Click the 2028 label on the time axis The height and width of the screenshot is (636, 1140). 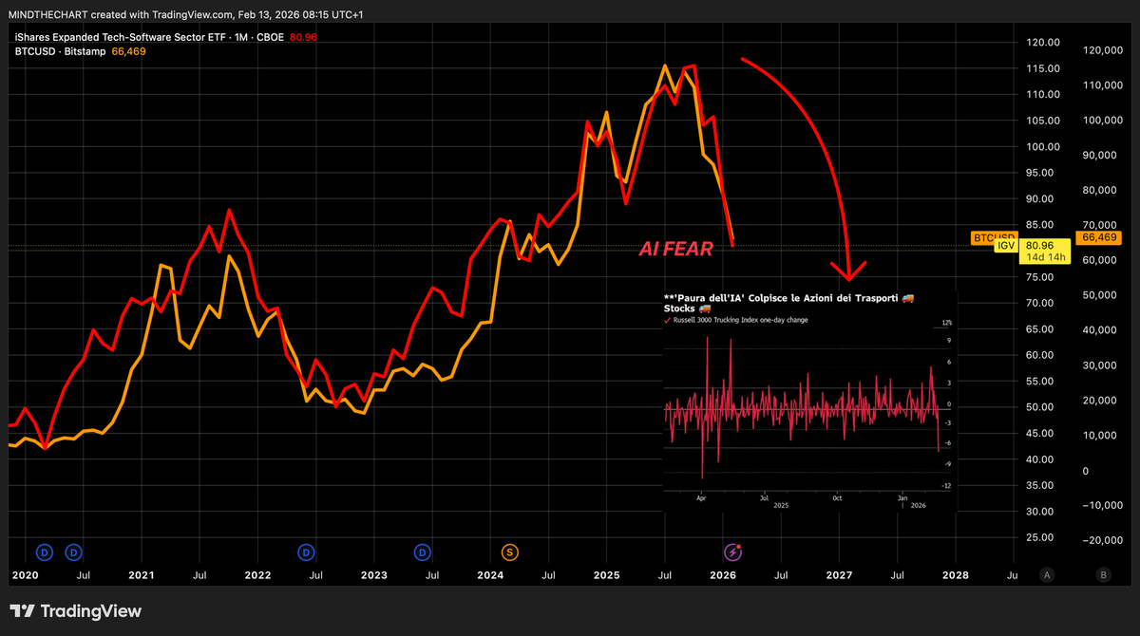coord(956,575)
